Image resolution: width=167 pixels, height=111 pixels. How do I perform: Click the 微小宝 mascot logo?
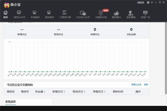click(x=7, y=5)
